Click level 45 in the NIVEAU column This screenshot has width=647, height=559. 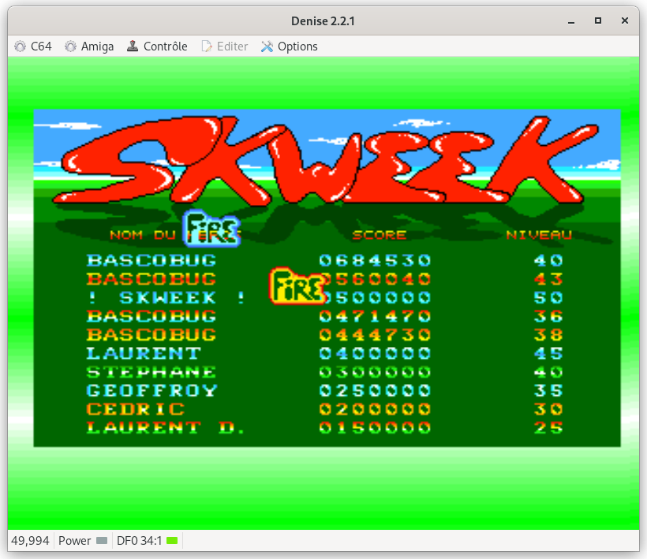(548, 353)
